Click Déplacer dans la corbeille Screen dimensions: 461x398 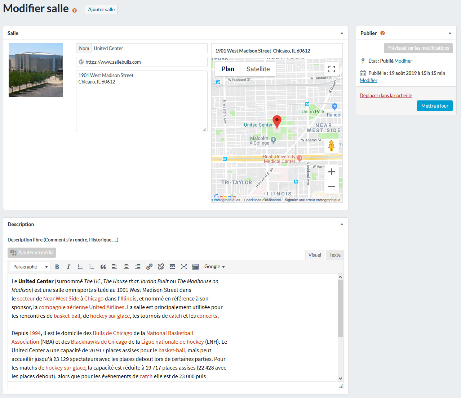[386, 95]
